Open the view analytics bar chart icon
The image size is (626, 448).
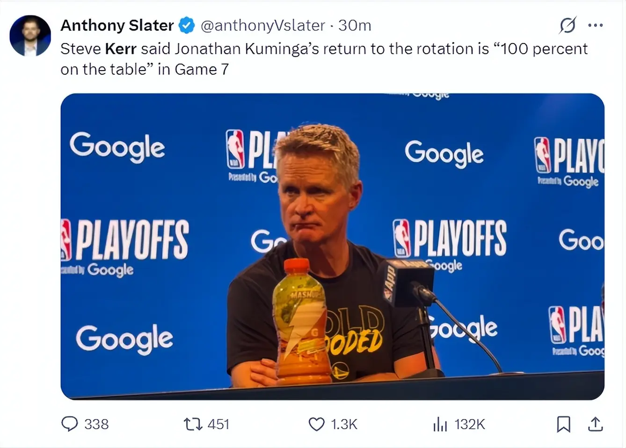(440, 424)
